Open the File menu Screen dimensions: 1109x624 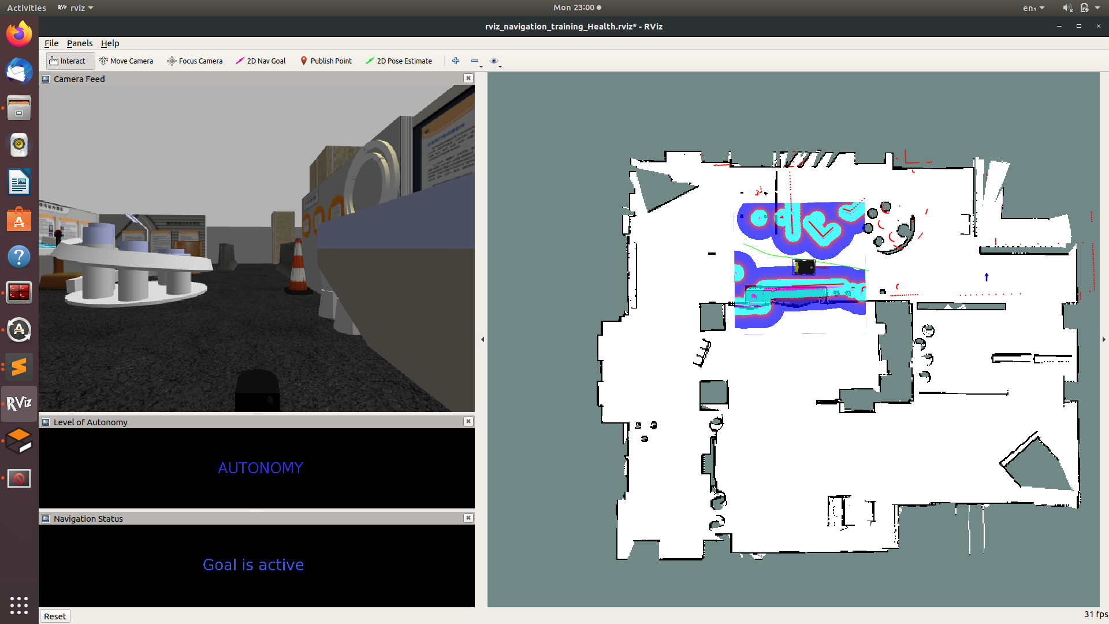[x=51, y=43]
